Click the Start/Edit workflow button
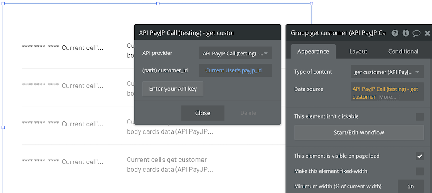Viewport: 432px width, 193px height. pyautogui.click(x=359, y=133)
